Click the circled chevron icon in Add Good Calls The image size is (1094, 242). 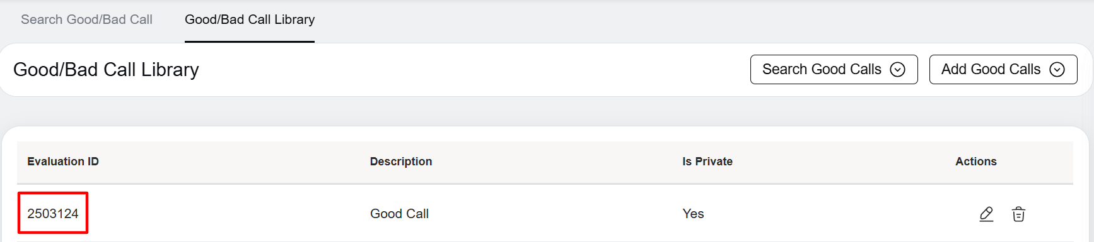(1057, 70)
